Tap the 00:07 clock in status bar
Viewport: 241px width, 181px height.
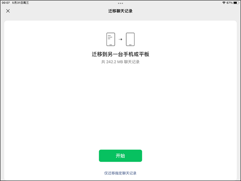6,3
